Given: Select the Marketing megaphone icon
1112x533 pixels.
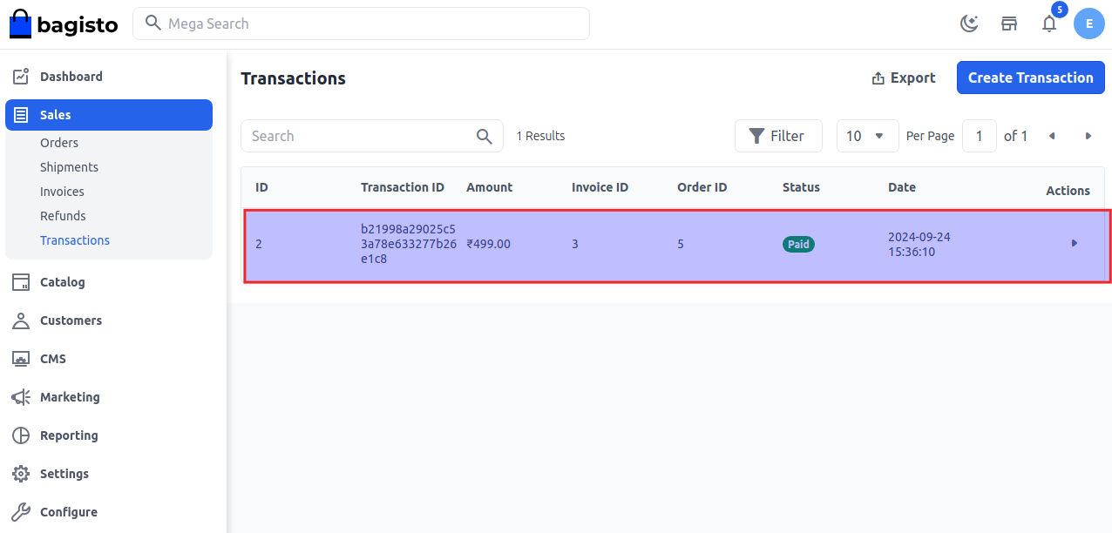Looking at the screenshot, I should click(21, 396).
